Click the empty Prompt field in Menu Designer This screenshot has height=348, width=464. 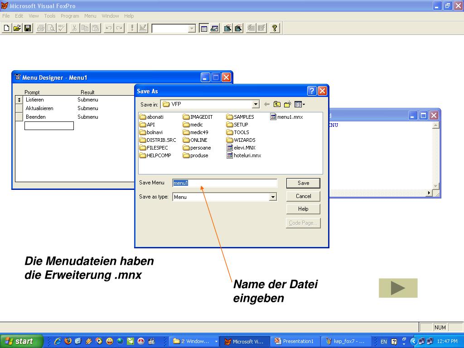tap(49, 126)
